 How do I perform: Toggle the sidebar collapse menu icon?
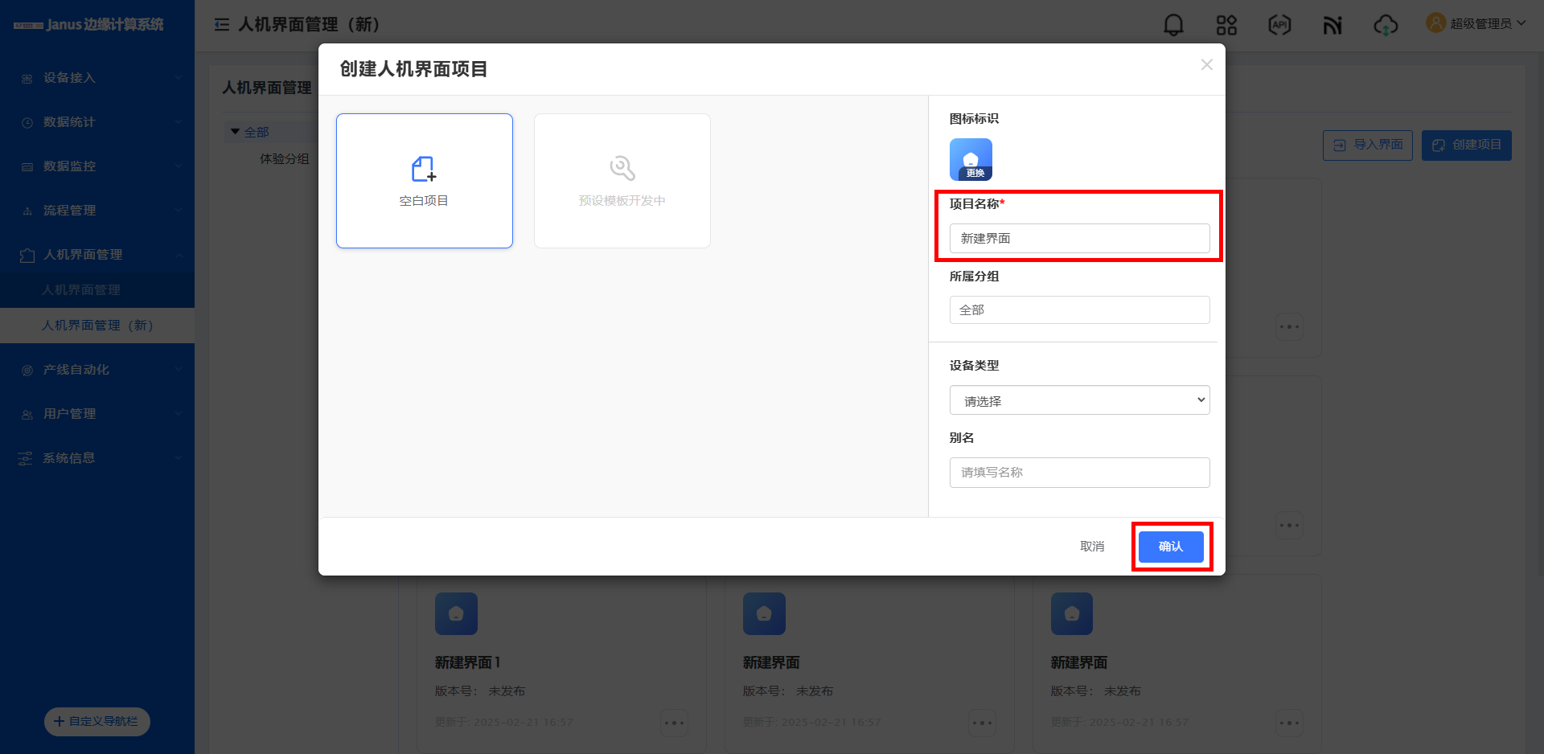tap(222, 25)
